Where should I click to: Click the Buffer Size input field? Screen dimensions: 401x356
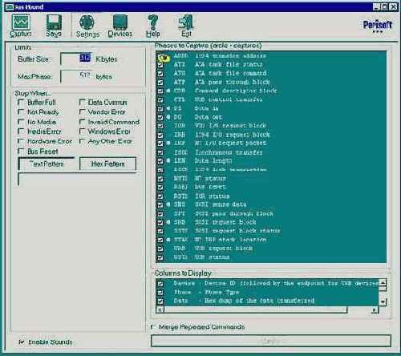coord(76,59)
